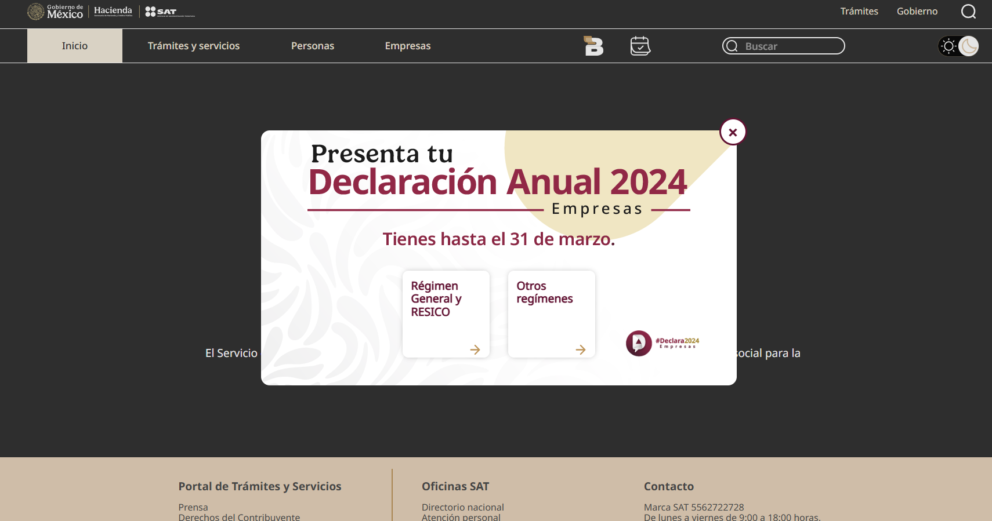Close the Declaración Anual 2024 popup

pos(733,132)
